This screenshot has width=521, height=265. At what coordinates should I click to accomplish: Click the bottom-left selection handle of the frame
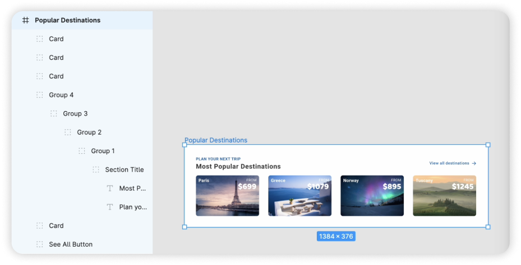tap(185, 227)
